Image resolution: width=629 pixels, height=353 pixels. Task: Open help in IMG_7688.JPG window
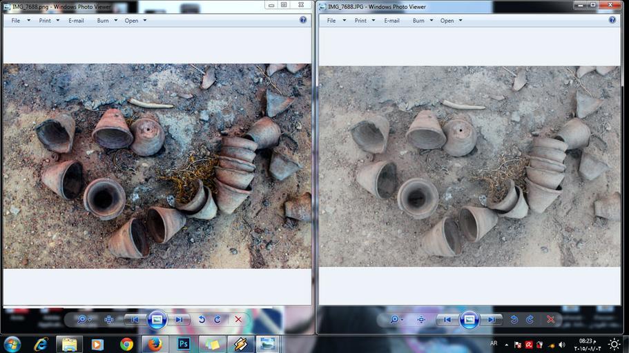click(x=612, y=20)
